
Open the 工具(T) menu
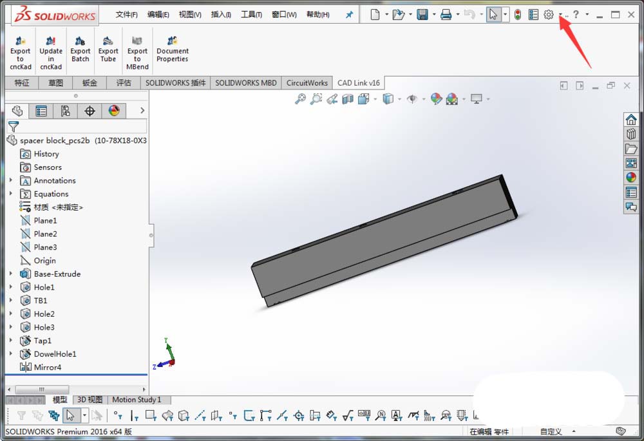click(251, 15)
